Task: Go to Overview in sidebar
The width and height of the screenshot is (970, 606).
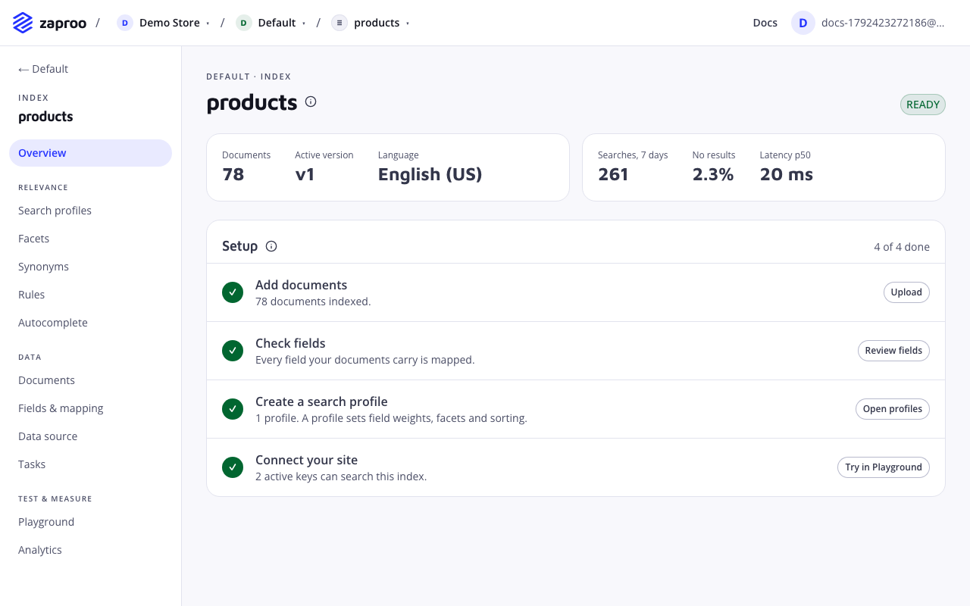Action: [x=90, y=153]
